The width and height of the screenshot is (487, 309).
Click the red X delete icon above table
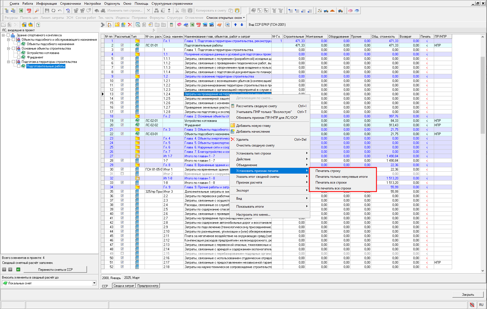[x=130, y=25]
